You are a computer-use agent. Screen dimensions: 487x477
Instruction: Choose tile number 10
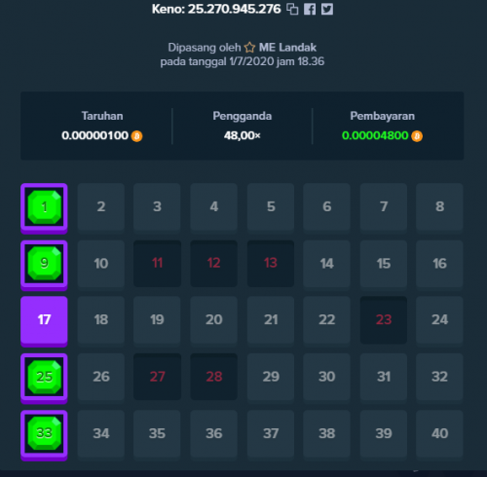[x=101, y=264]
